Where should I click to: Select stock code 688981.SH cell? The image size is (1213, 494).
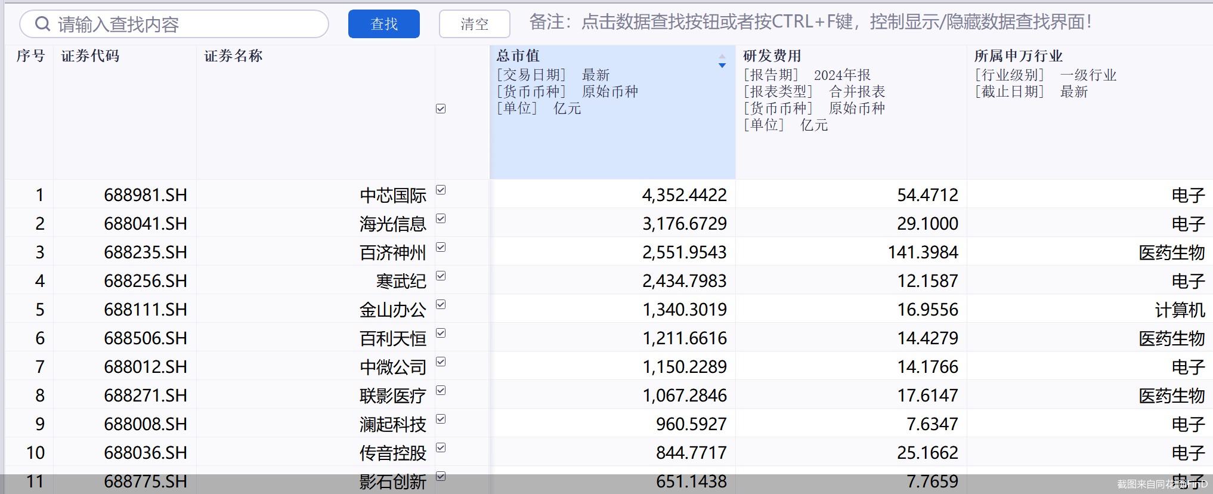pyautogui.click(x=145, y=195)
